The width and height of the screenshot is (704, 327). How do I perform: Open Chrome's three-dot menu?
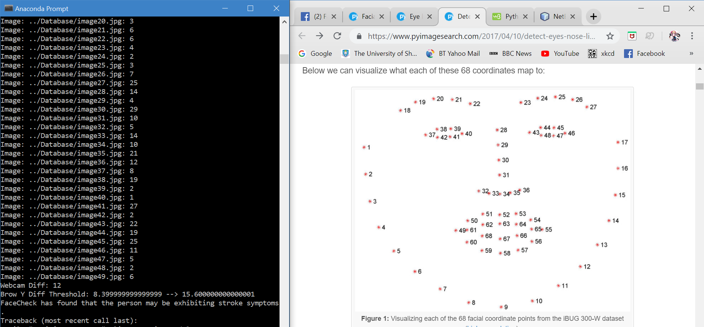(692, 36)
